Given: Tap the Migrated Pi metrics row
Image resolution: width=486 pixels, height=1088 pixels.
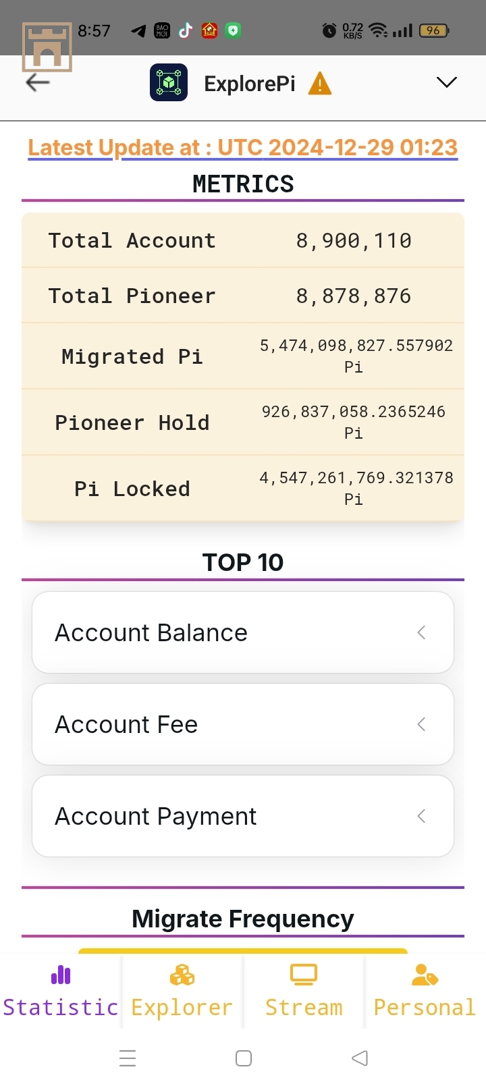Looking at the screenshot, I should click(x=243, y=356).
